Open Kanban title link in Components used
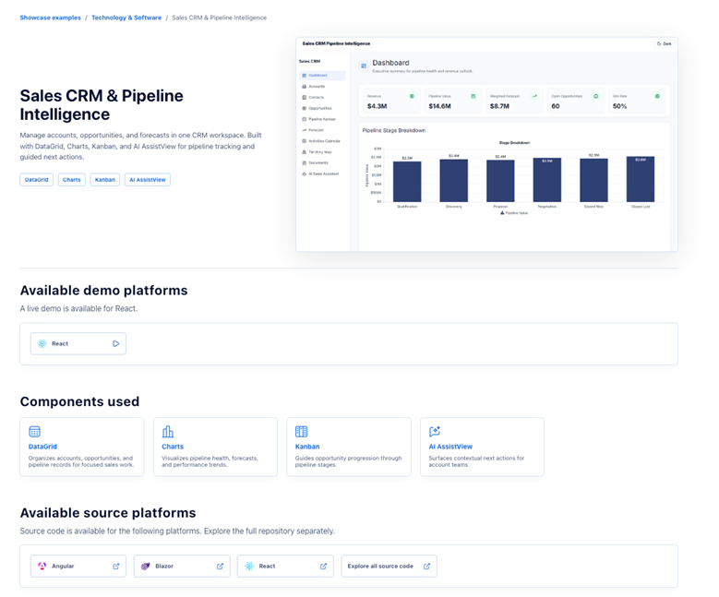This screenshot has width=719, height=597. coord(307,447)
